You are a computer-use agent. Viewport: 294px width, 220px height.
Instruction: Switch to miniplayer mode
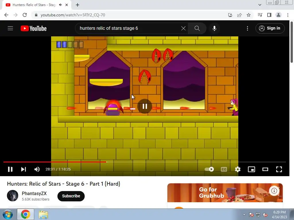[252, 169]
